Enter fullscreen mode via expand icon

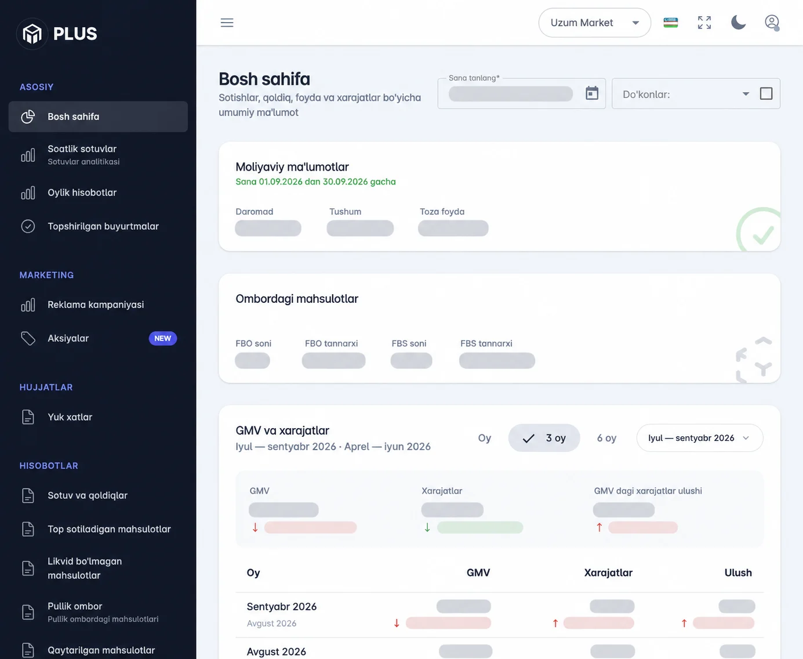[x=704, y=23]
